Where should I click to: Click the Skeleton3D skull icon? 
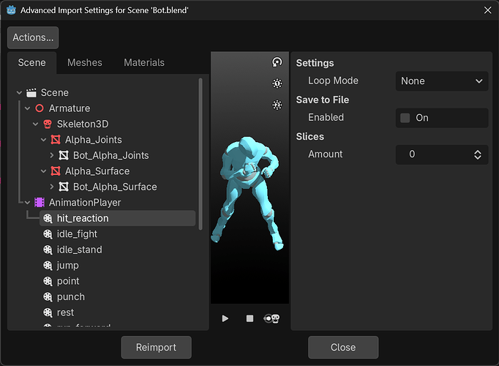point(48,124)
